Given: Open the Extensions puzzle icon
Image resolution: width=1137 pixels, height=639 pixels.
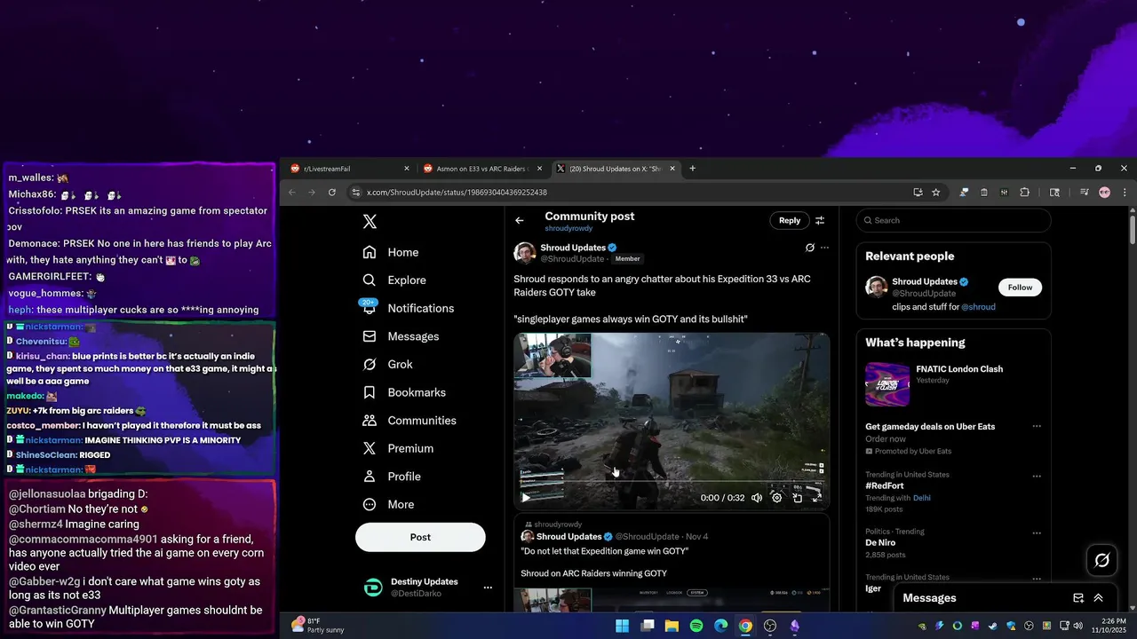Looking at the screenshot, I should 1024,192.
